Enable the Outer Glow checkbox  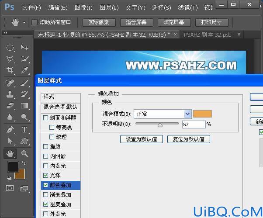[x=45, y=214]
